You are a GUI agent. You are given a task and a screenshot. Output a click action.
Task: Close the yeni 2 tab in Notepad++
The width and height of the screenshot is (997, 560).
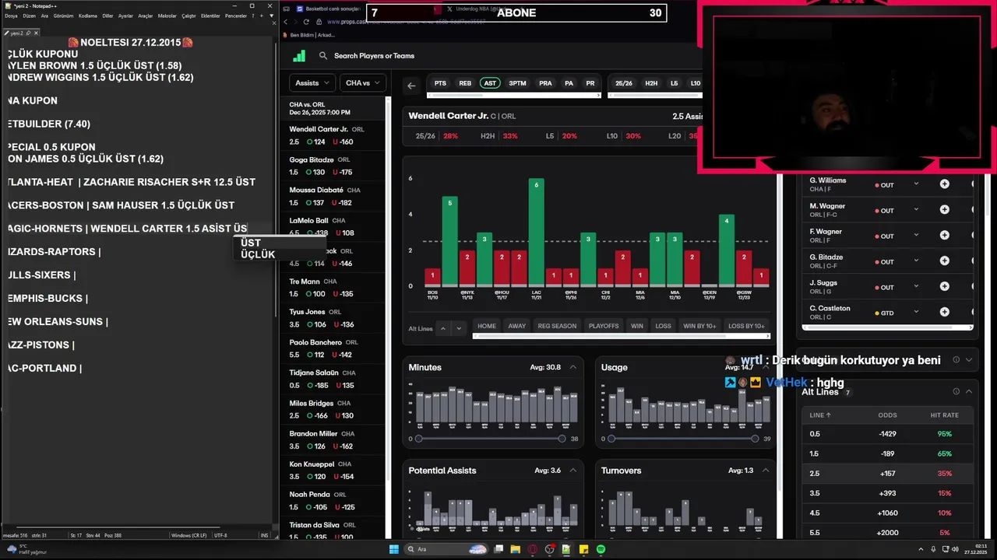coord(36,33)
